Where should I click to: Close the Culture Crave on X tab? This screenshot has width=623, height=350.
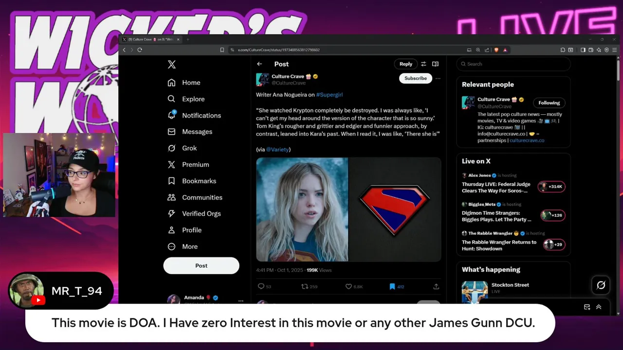pos(178,39)
